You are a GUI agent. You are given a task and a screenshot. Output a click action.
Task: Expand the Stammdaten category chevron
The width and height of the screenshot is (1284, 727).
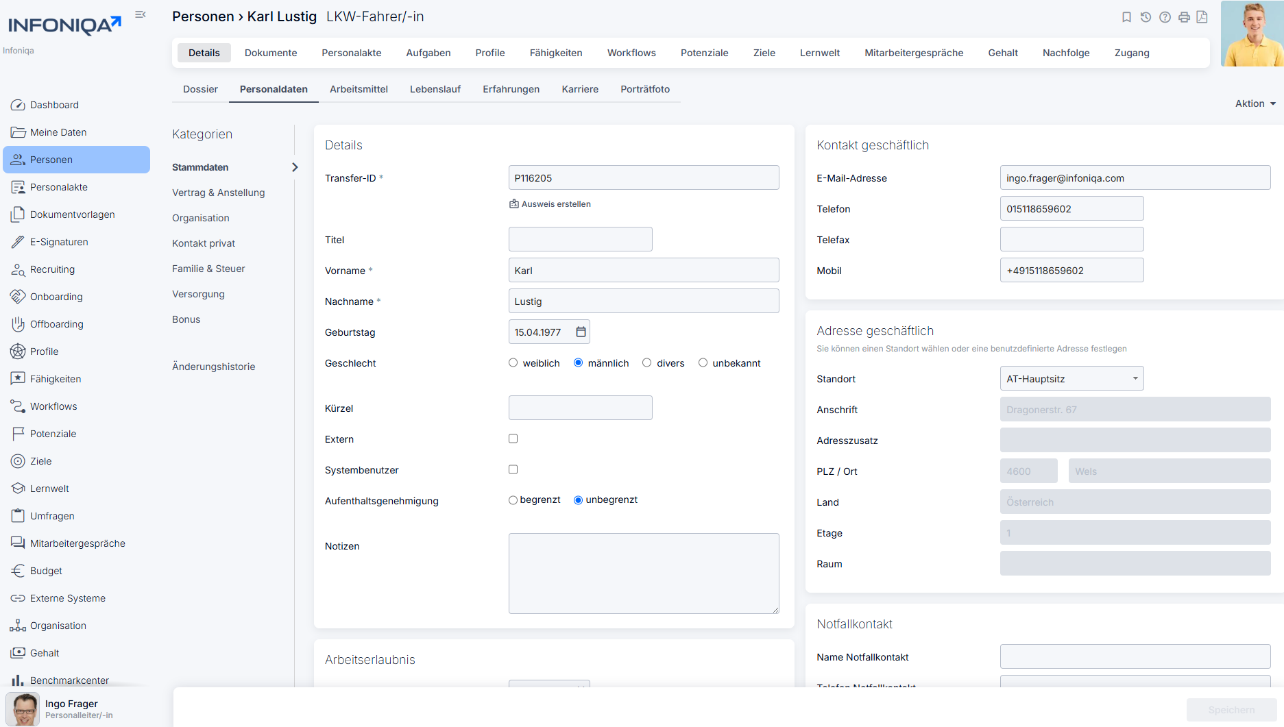coord(295,167)
